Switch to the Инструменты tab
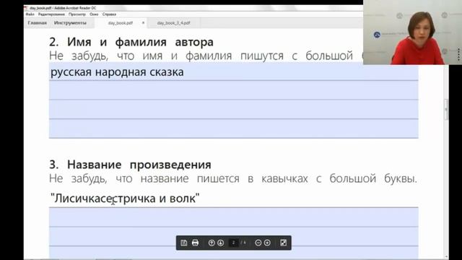 pyautogui.click(x=70, y=22)
